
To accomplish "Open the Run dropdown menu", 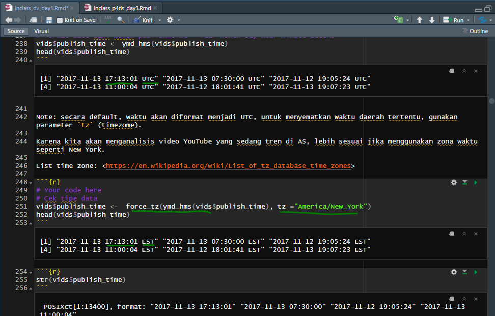I will click(x=469, y=20).
